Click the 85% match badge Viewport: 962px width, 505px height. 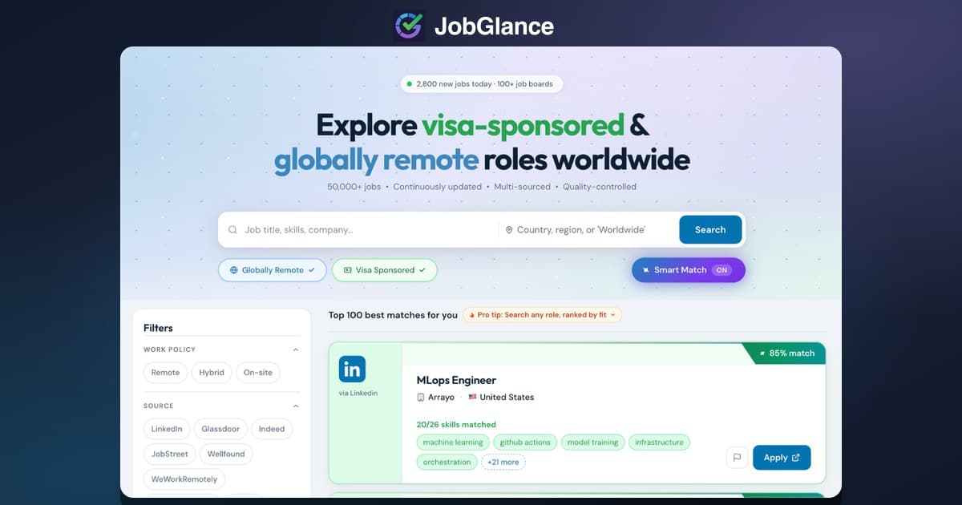(784, 353)
